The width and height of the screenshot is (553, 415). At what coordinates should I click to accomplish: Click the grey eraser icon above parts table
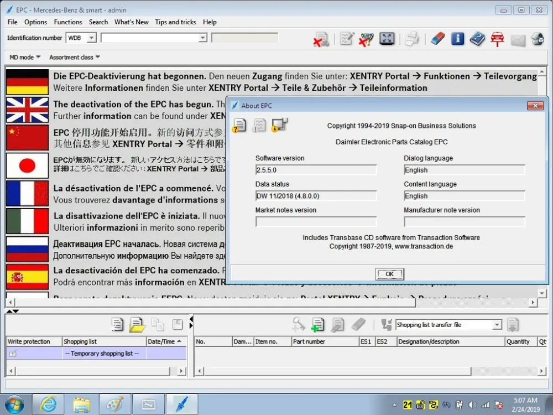[x=358, y=324]
